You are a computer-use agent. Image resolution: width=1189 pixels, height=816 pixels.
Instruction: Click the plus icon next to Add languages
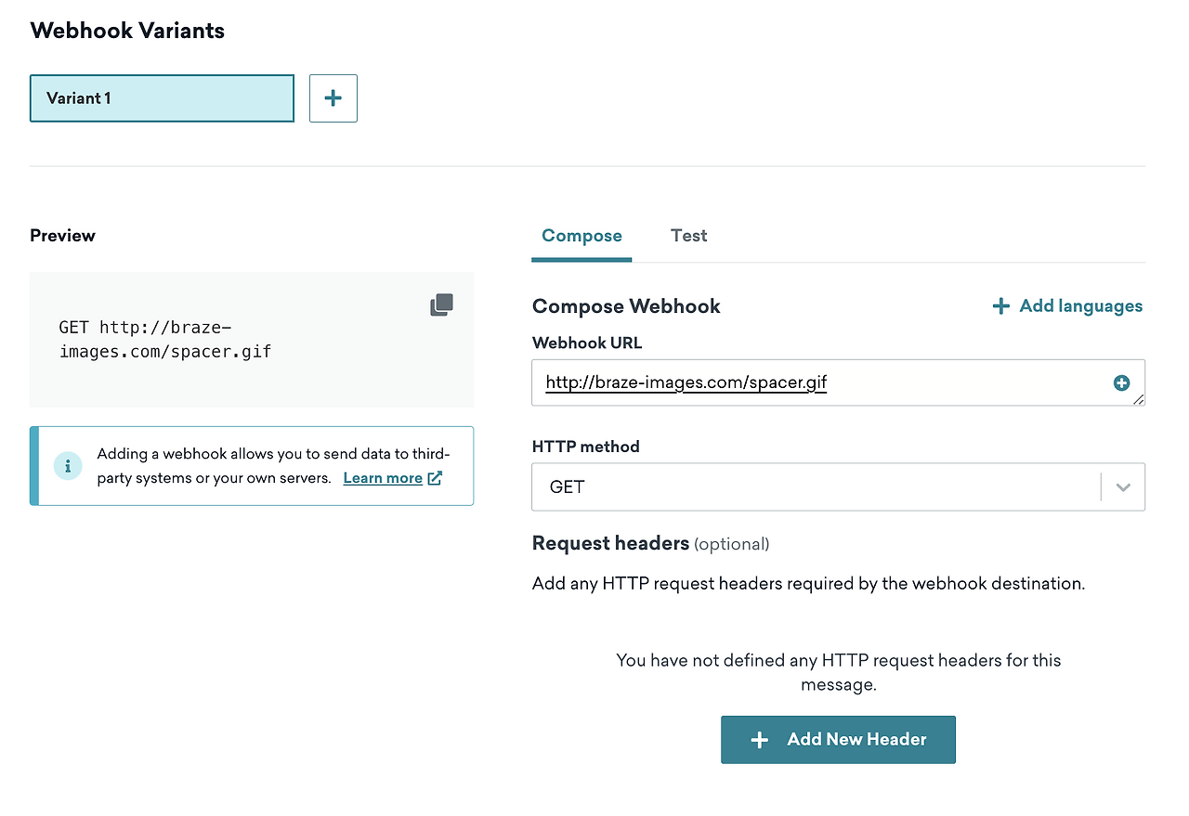pos(1000,306)
